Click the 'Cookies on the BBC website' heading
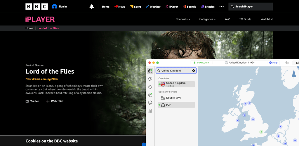The height and width of the screenshot is (146, 299). 52,141
